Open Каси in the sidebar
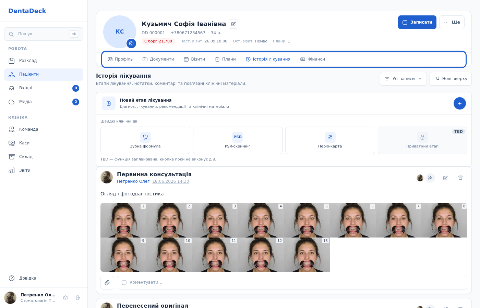This screenshot has width=480, height=308. pos(44,143)
